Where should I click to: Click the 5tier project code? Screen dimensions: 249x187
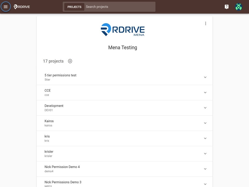point(47,80)
